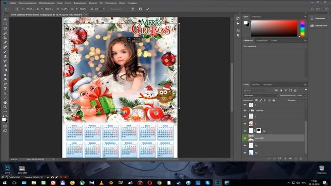The height and width of the screenshot is (186, 331).
Task: Click the layer mask thumbnail on bg layer
Action: (259, 131)
